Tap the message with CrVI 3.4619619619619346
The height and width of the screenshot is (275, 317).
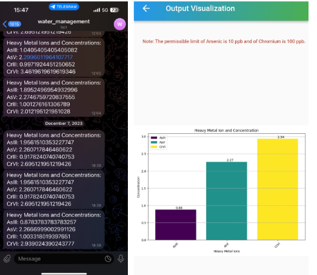(x=54, y=57)
